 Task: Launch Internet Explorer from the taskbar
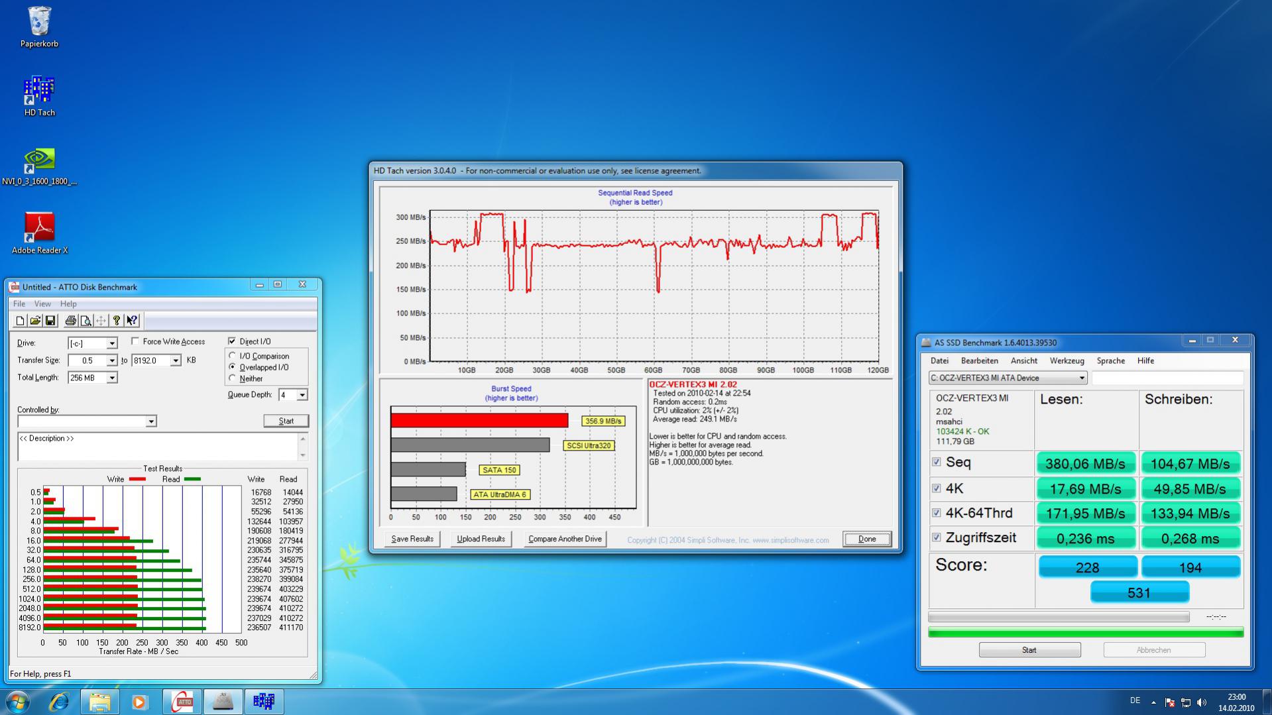point(59,701)
